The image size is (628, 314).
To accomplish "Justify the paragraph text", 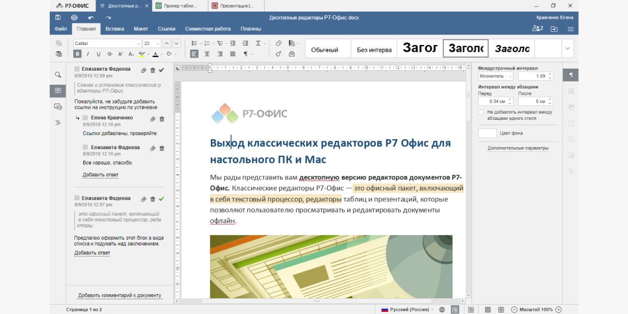I will point(232,53).
